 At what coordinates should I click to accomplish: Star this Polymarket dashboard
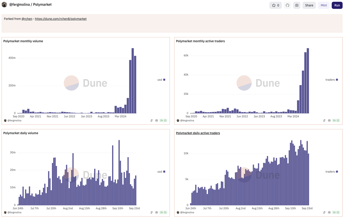(x=275, y=5)
